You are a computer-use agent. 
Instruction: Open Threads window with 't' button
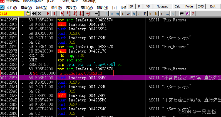(x=123, y=14)
